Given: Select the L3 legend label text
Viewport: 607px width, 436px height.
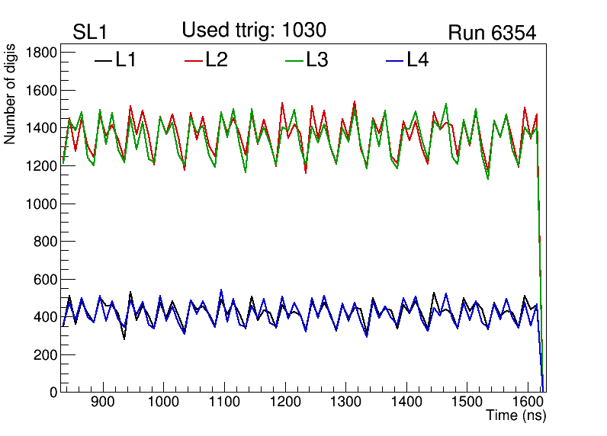Looking at the screenshot, I should pos(317,60).
